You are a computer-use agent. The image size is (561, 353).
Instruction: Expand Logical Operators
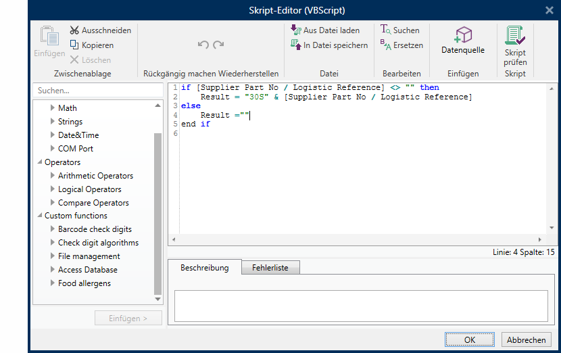click(x=53, y=189)
